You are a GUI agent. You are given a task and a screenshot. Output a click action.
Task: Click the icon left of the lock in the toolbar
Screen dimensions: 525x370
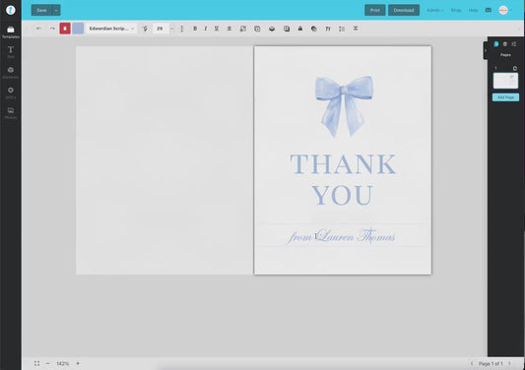click(287, 29)
